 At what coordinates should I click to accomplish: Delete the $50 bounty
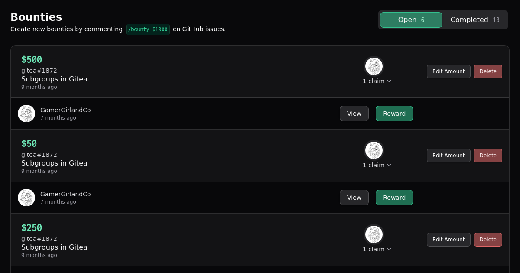click(488, 156)
